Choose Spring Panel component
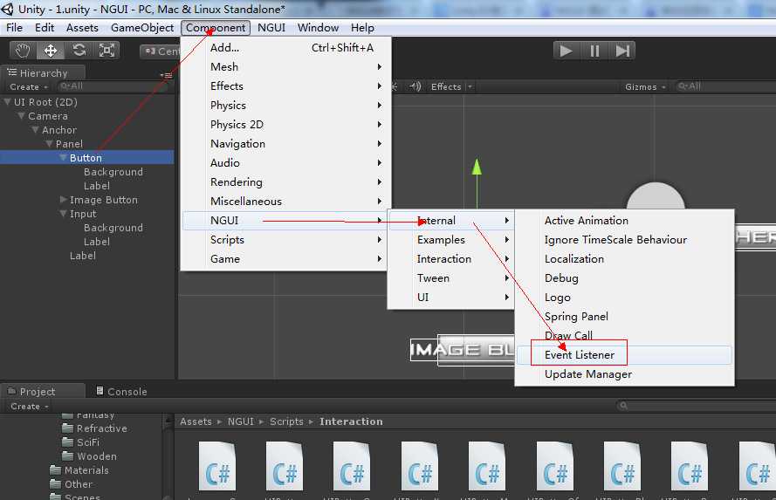 click(624, 317)
